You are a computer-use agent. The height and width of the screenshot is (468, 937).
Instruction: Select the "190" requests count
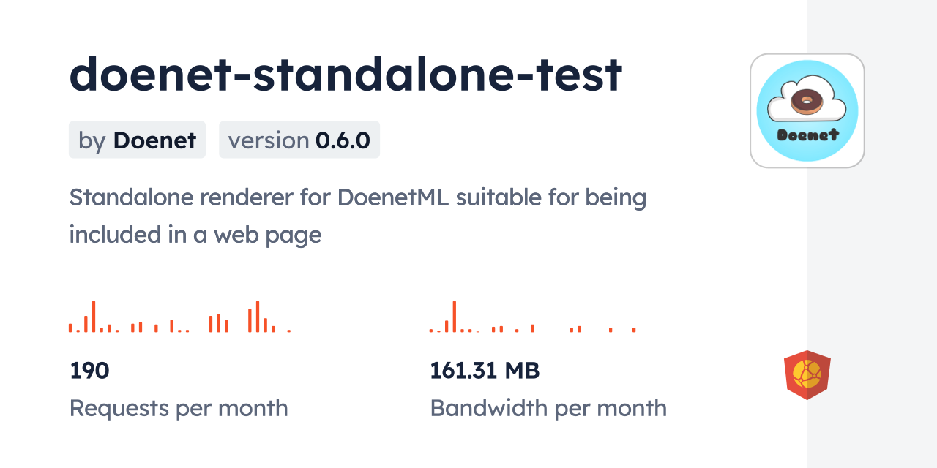pos(89,371)
